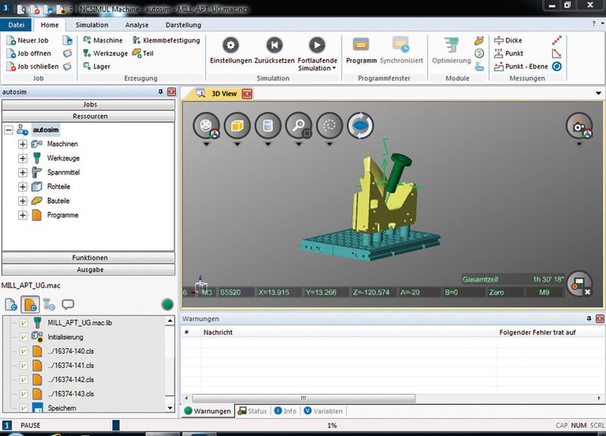Switch to the Simulation ribbon tab
This screenshot has width=606, height=436.
92,24
